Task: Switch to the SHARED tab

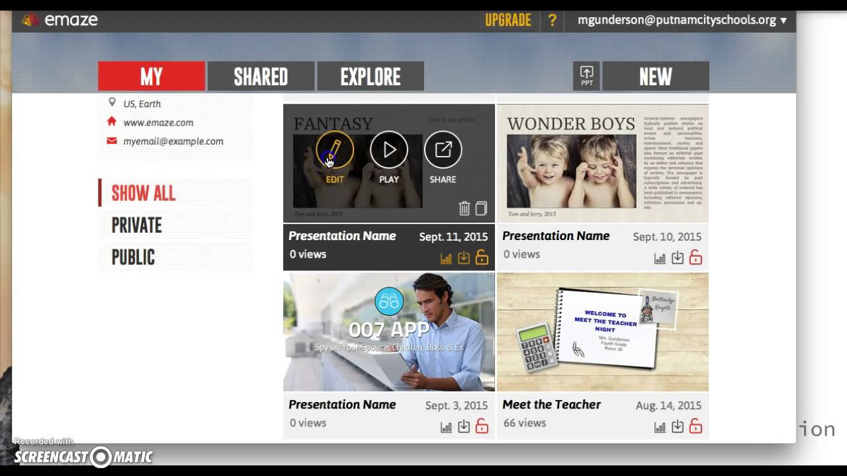Action: pyautogui.click(x=261, y=76)
